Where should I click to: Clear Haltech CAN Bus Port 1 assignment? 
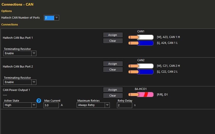pos(113,41)
